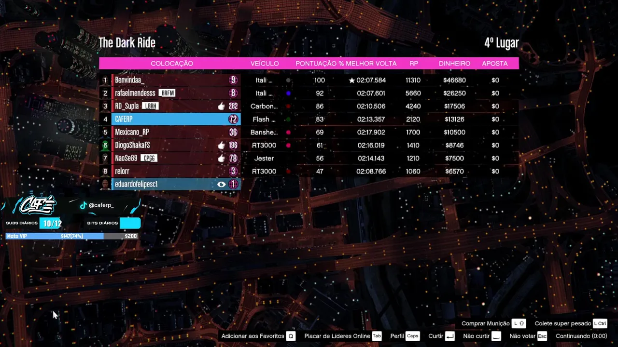
Task: Click the thumbs-up icon on DiogoShakaFS row
Action: coord(221,145)
